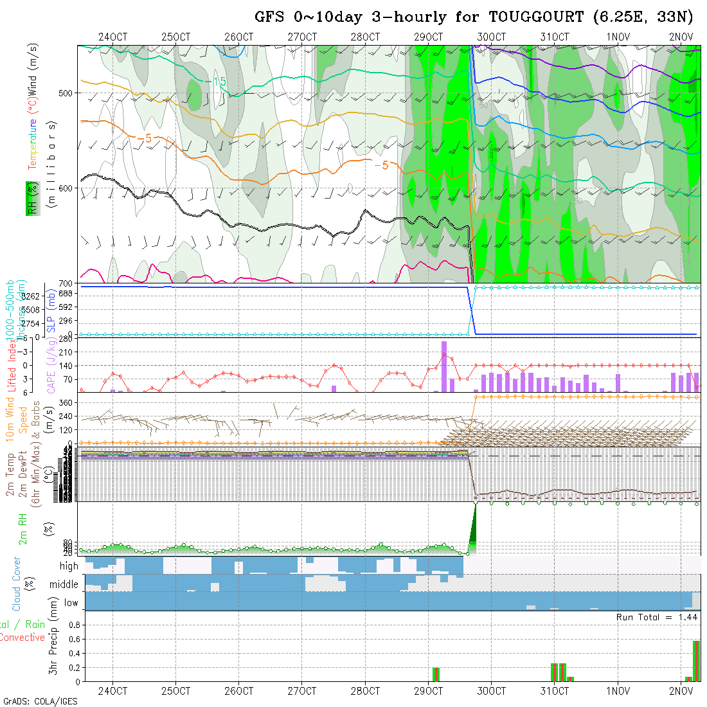Click the red Convective legend text

coord(22,638)
